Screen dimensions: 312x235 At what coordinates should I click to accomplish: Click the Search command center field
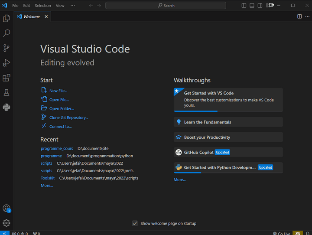tap(166, 6)
